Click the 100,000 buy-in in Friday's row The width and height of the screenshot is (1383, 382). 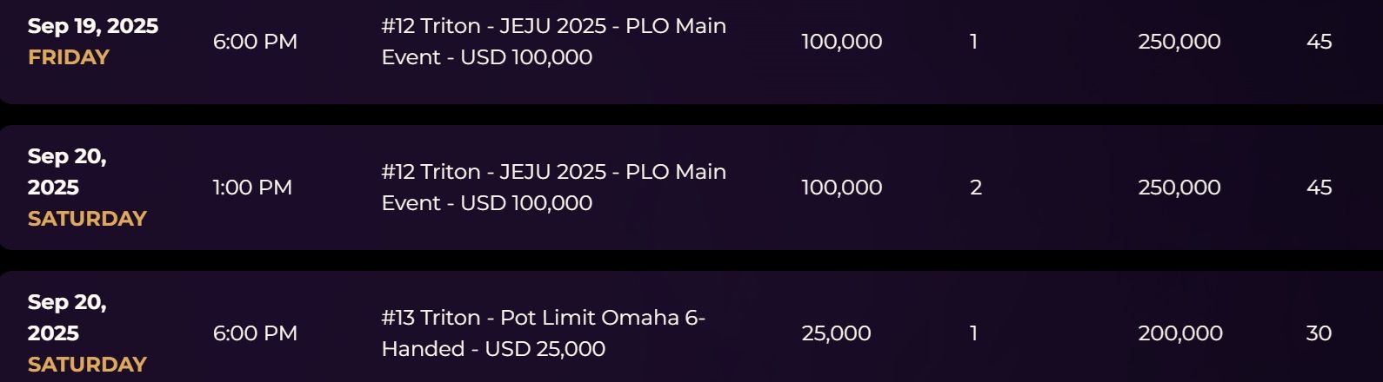point(841,42)
